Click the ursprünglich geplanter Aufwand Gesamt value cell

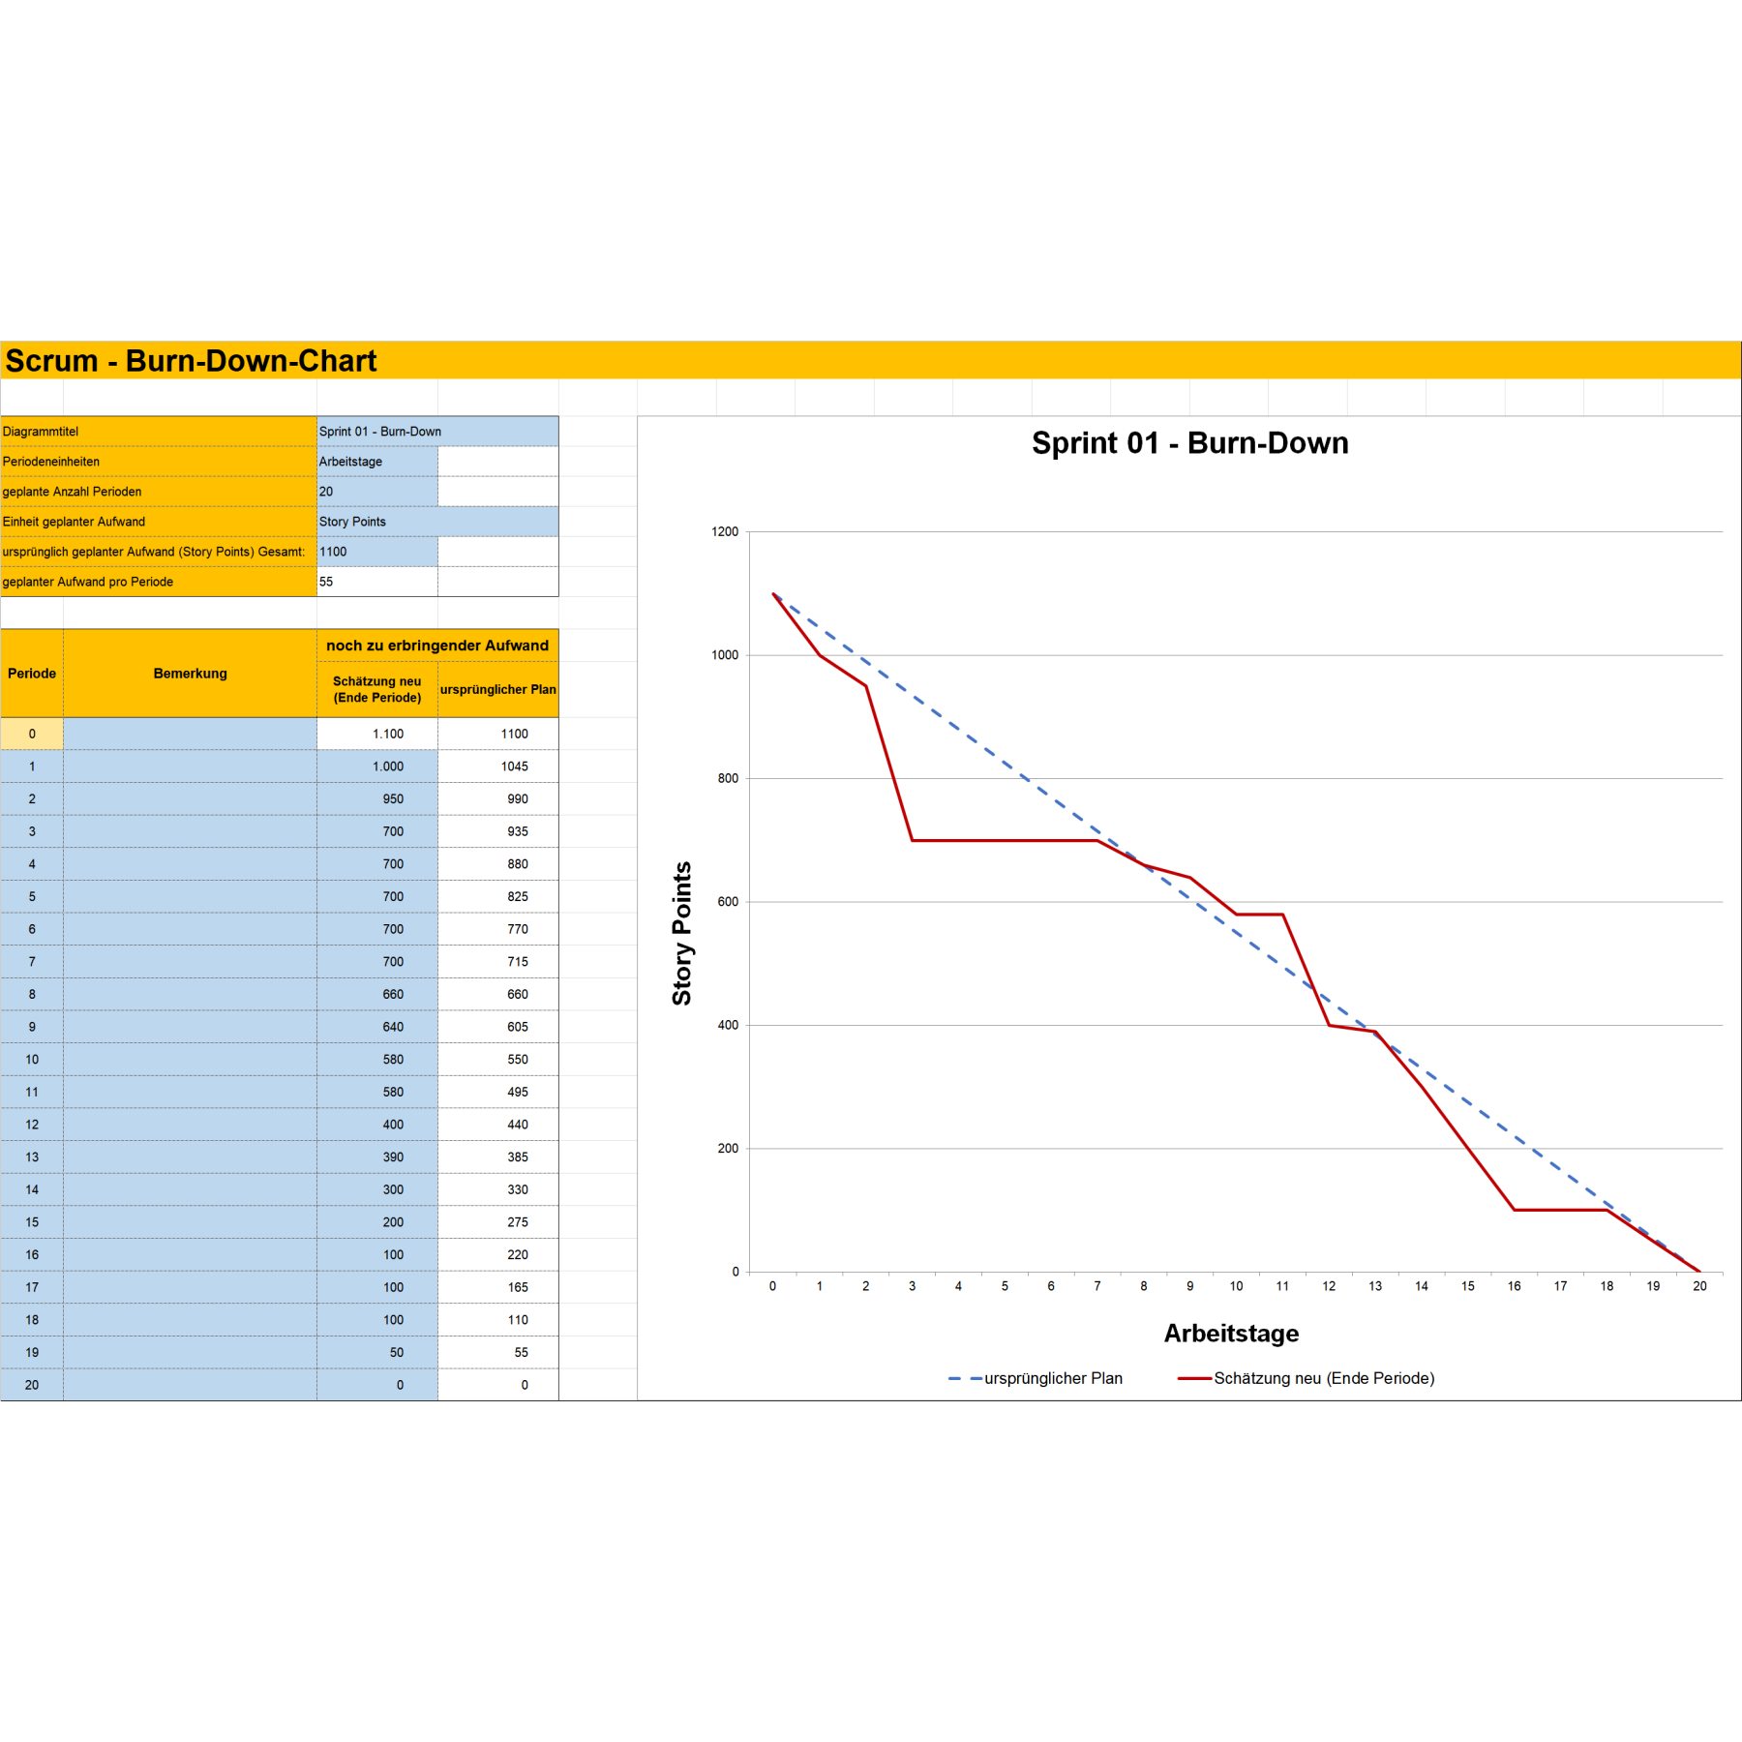(376, 552)
